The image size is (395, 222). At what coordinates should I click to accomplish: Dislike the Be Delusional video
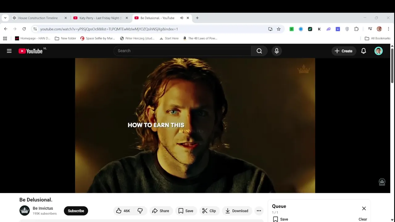click(x=140, y=211)
